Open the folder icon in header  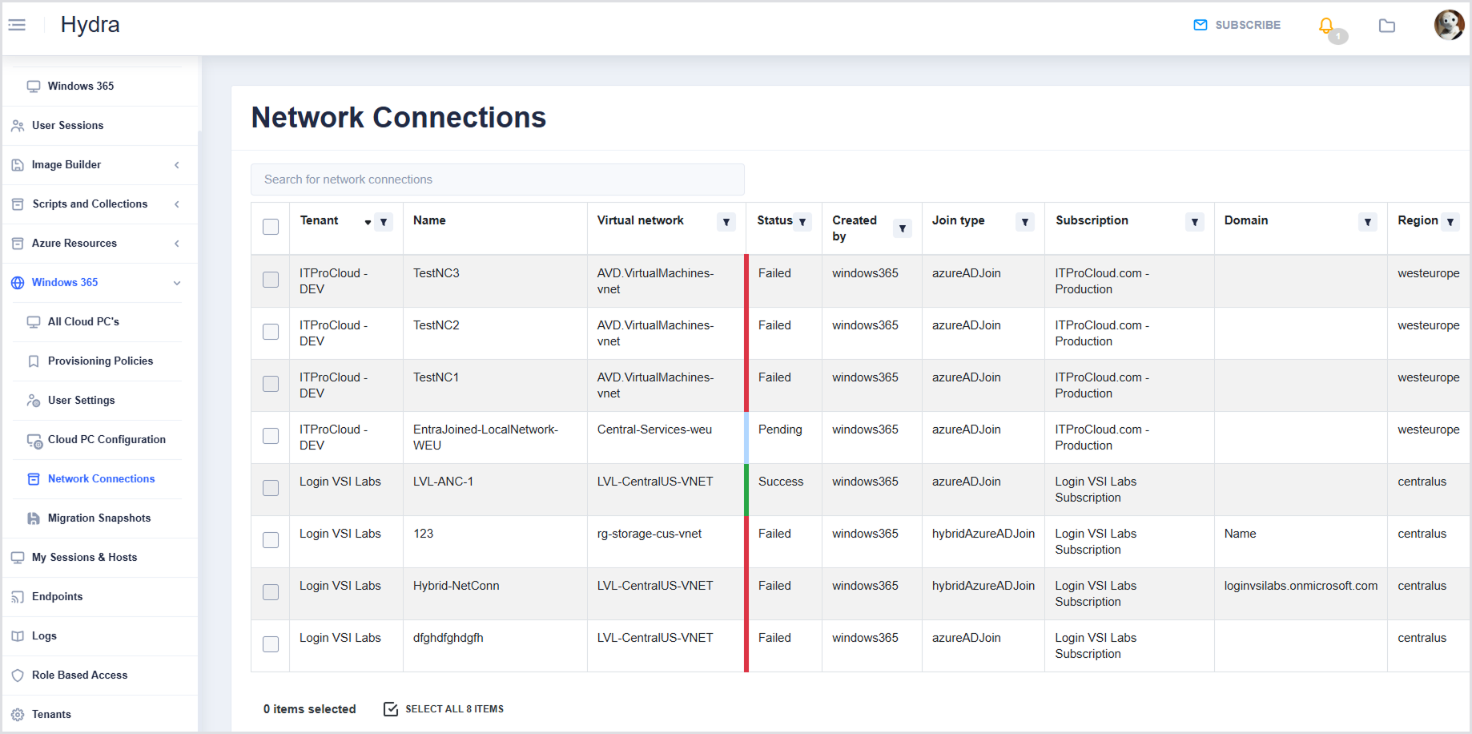click(x=1387, y=26)
